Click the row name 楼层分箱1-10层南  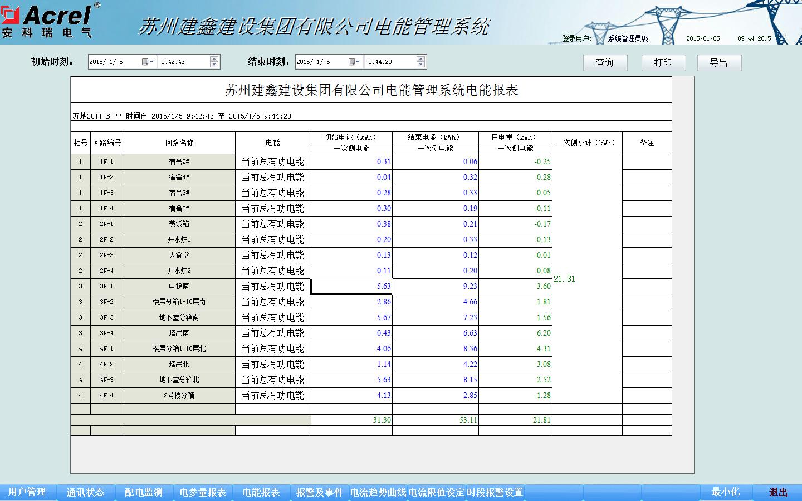coord(179,302)
